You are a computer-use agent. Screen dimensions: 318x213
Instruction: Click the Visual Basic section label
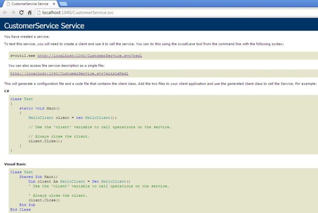[15, 164]
